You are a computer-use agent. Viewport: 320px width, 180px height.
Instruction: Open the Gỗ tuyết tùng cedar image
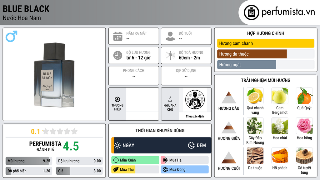click(x=304, y=156)
